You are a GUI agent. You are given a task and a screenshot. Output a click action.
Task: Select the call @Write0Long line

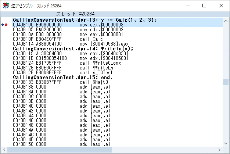click(x=117, y=63)
